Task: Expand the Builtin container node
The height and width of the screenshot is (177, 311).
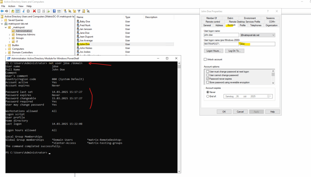Action: pos(6,45)
